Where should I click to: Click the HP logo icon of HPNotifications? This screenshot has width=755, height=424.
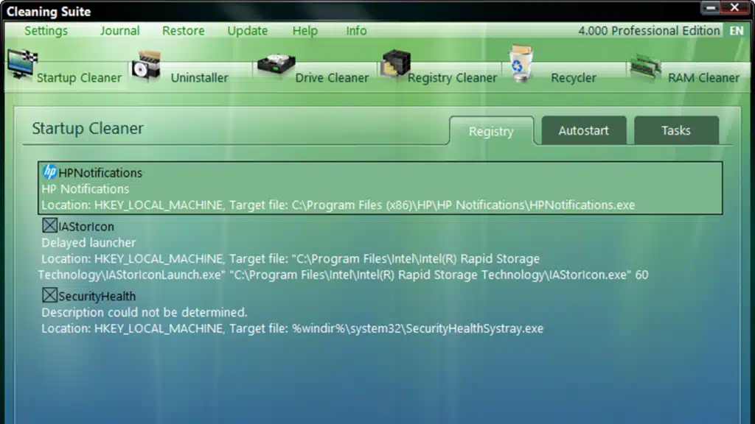coord(49,172)
